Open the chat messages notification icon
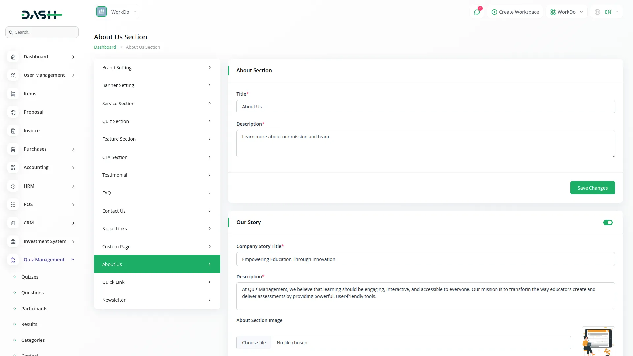The height and width of the screenshot is (356, 633). coord(477,12)
